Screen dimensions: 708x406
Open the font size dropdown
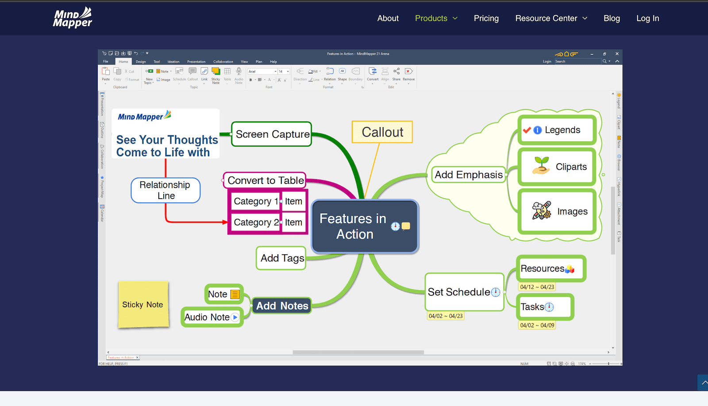click(x=287, y=72)
